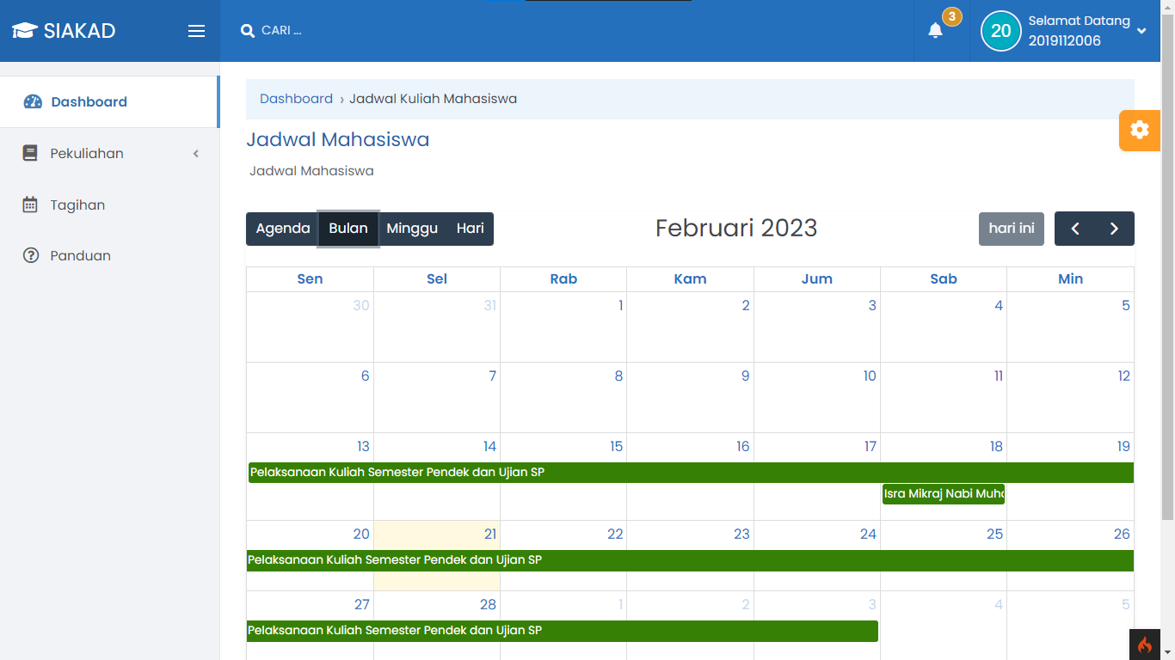The image size is (1175, 660).
Task: Click the scrollbar down arrow
Action: (x=1167, y=653)
